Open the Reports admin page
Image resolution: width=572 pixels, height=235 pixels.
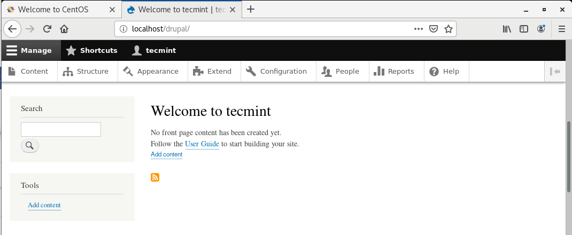coord(397,72)
